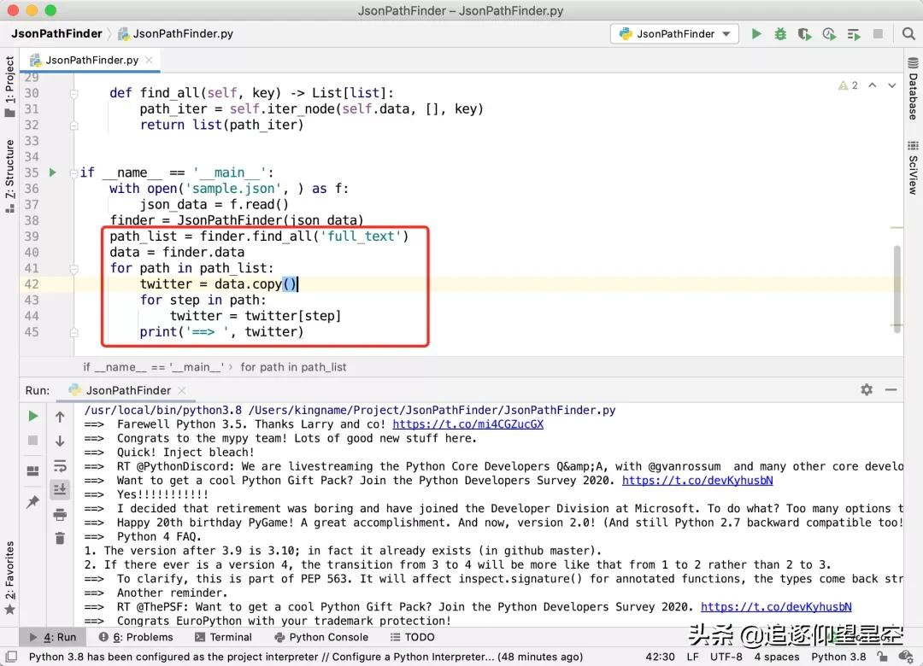Open the SciView side panel
The image size is (923, 666).
[913, 167]
